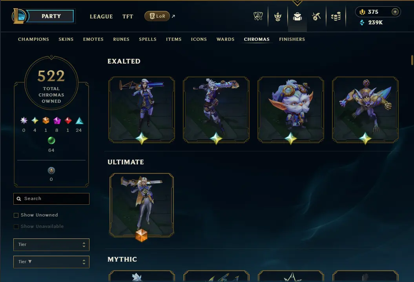This screenshot has height=282, width=414.
Task: Expand the first Tier dropdown
Action: (51, 244)
